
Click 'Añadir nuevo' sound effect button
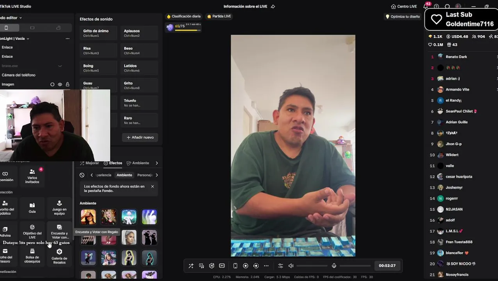tap(140, 137)
